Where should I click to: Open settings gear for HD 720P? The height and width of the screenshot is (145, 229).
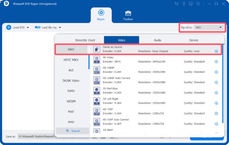pos(216,113)
